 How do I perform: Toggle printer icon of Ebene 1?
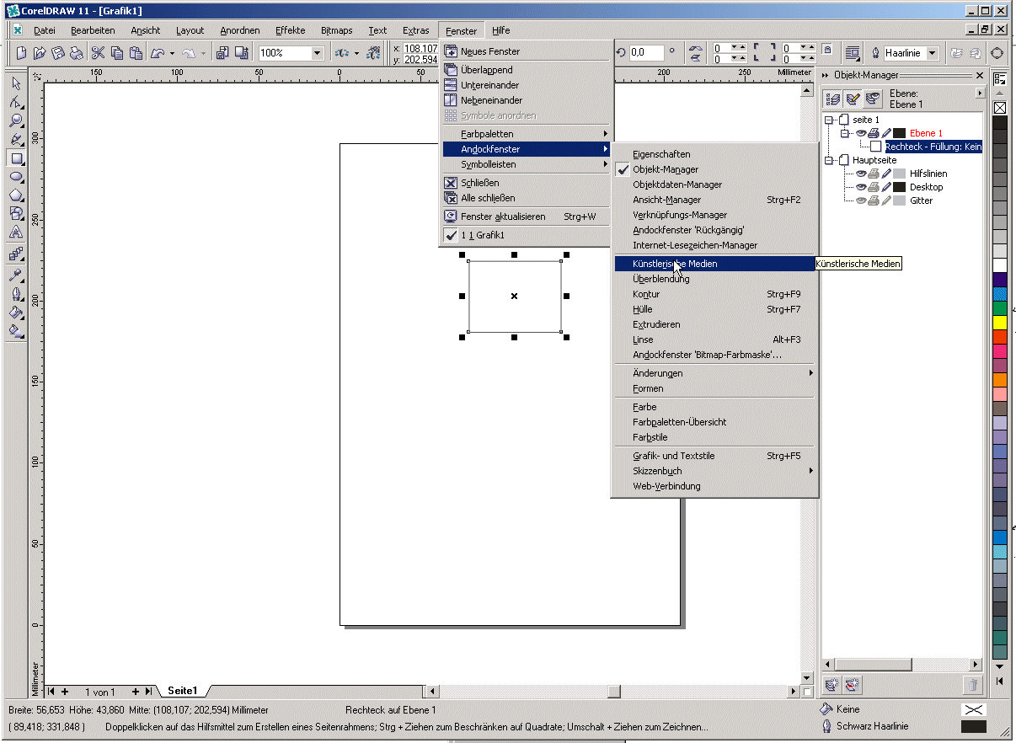[x=874, y=133]
